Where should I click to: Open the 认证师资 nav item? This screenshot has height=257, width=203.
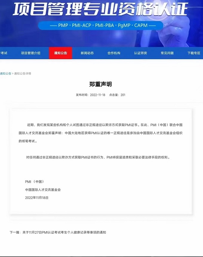coord(141,53)
